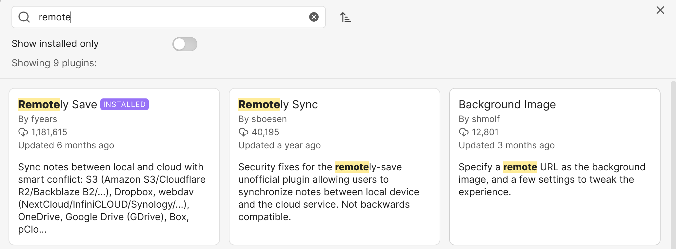Image resolution: width=676 pixels, height=249 pixels.
Task: Click the search magnifier icon
Action: [24, 17]
